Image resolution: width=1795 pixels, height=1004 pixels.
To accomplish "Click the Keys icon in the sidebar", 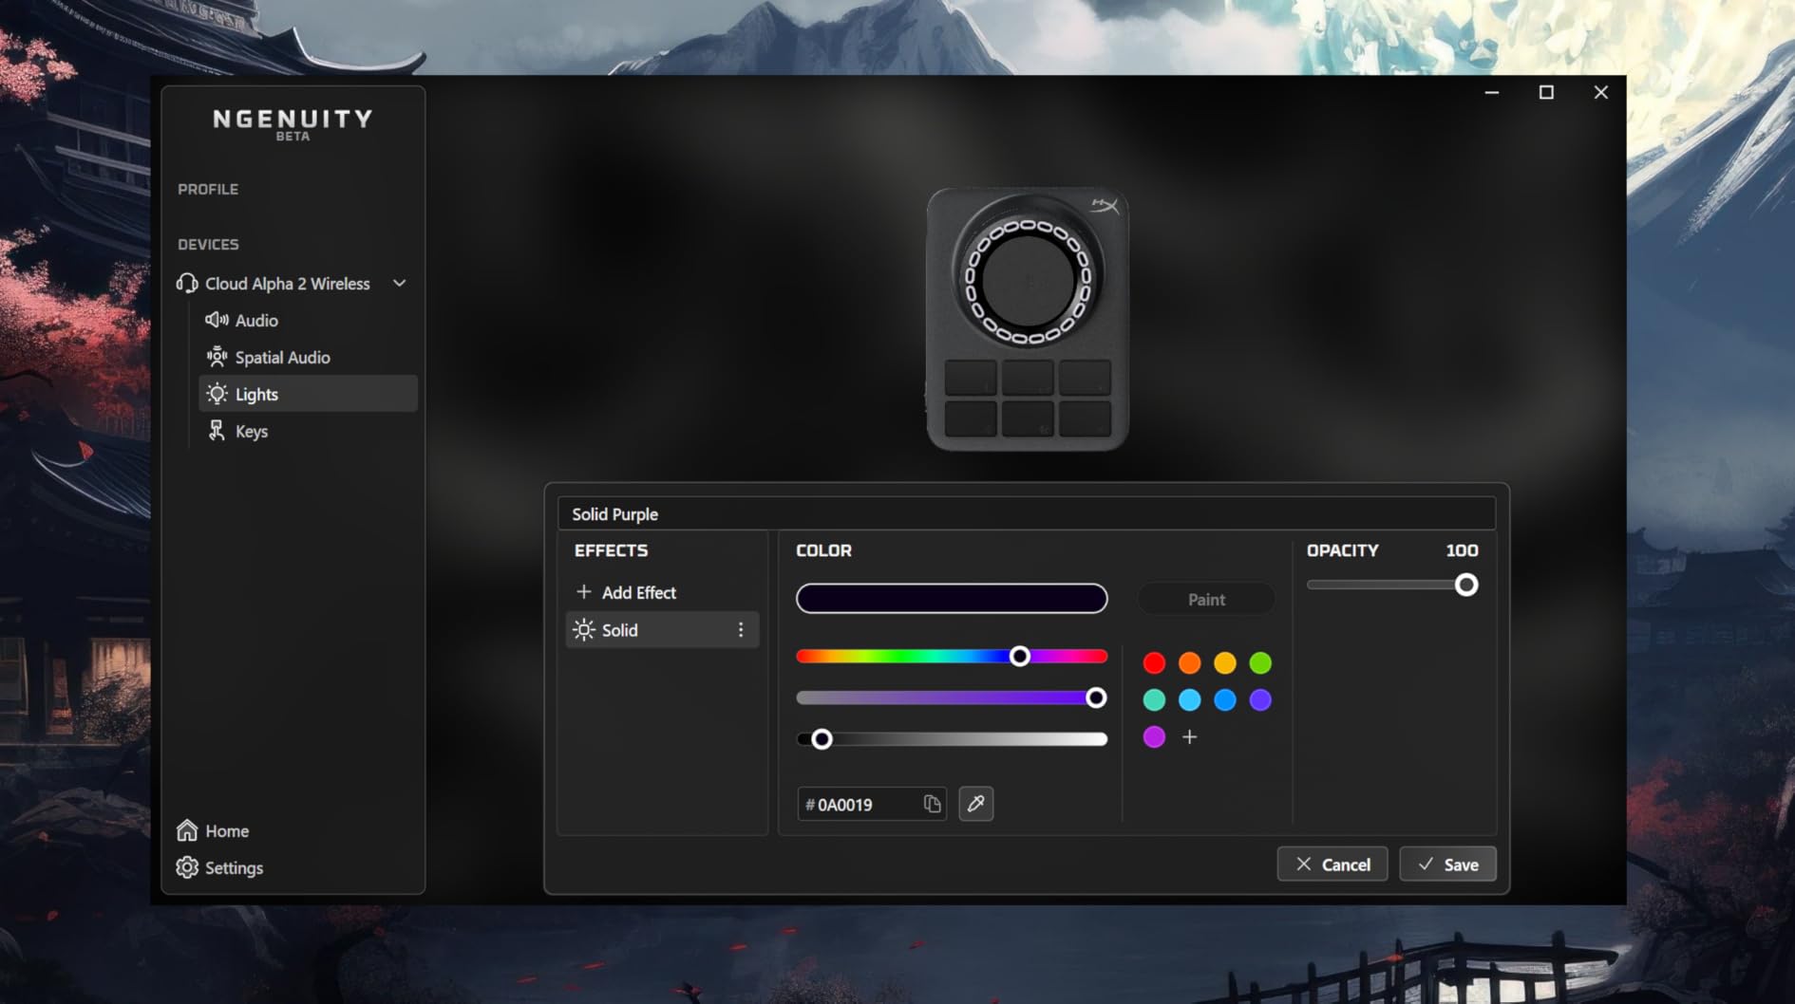I will point(217,431).
